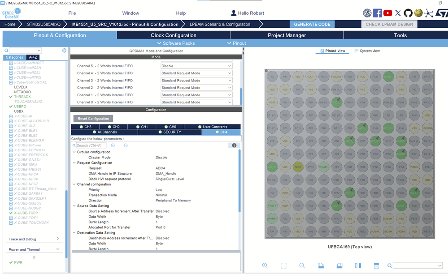Screen dimensions: 448x274
Task: Switch to the A->Z tab
Action: [x=33, y=57]
